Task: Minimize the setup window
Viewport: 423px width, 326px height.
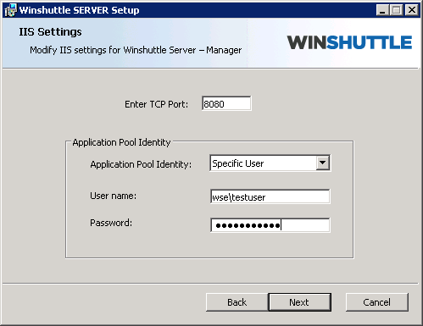Action: point(382,10)
